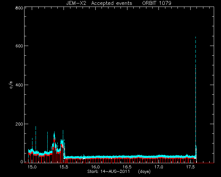Click the 800 y-axis tick label
The width and height of the screenshot is (221, 177).
click(x=19, y=8)
